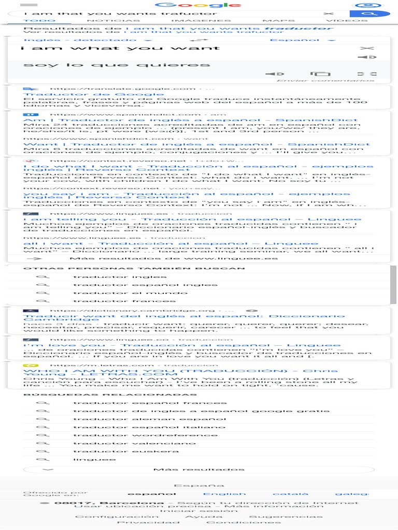Switch to the TODO tab
The image size is (398, 530).
[x=39, y=21]
